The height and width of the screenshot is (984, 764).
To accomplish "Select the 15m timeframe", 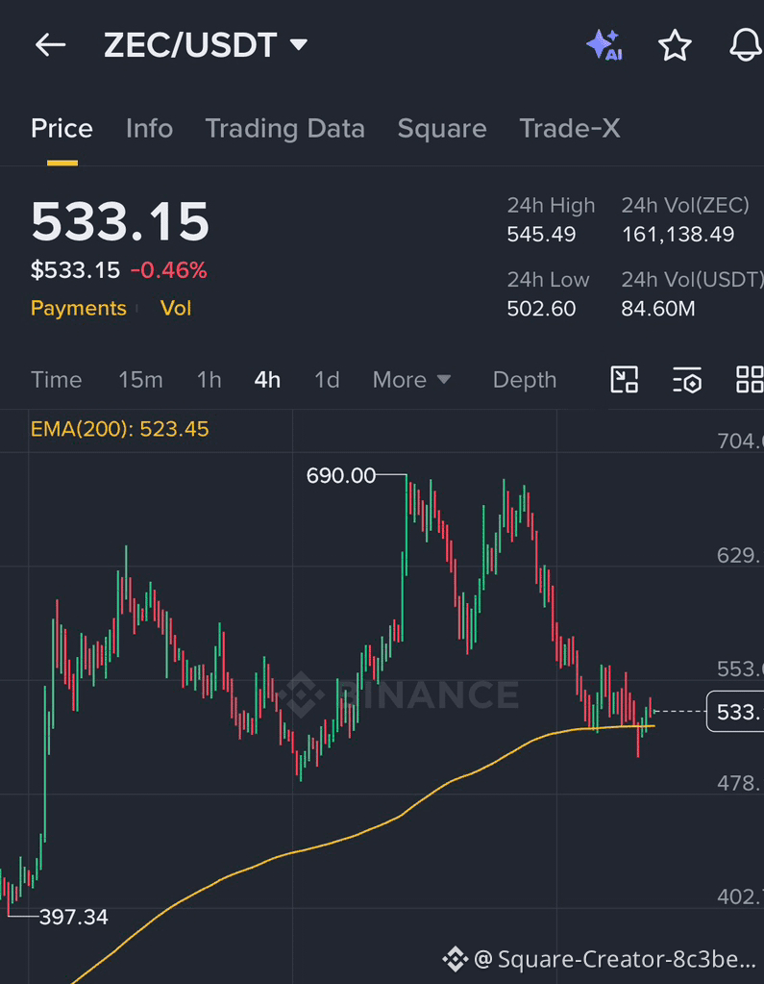I will [x=140, y=380].
